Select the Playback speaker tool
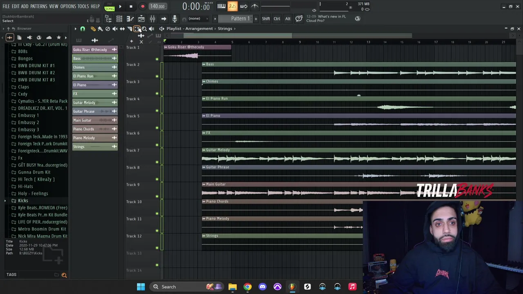Screen dimensions: 523x294 tap(151, 29)
